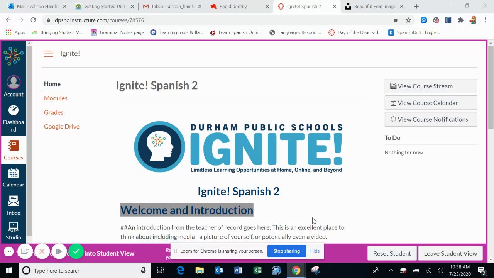Hide the screen sharing notification

click(315, 251)
